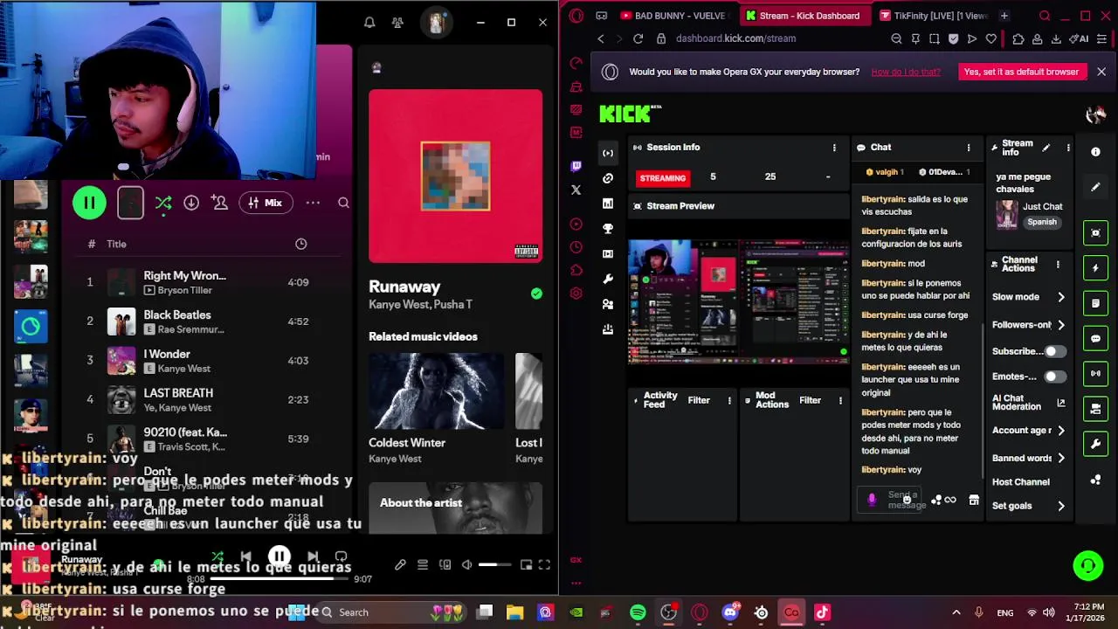
Task: Skip to the next track in Spotify
Action: coord(313,556)
